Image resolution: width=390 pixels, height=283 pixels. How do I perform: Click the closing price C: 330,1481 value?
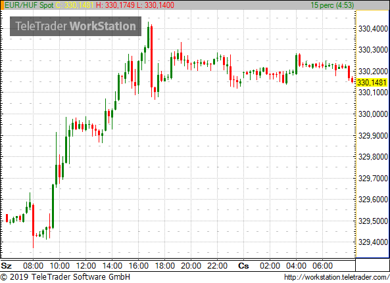(x=74, y=5)
